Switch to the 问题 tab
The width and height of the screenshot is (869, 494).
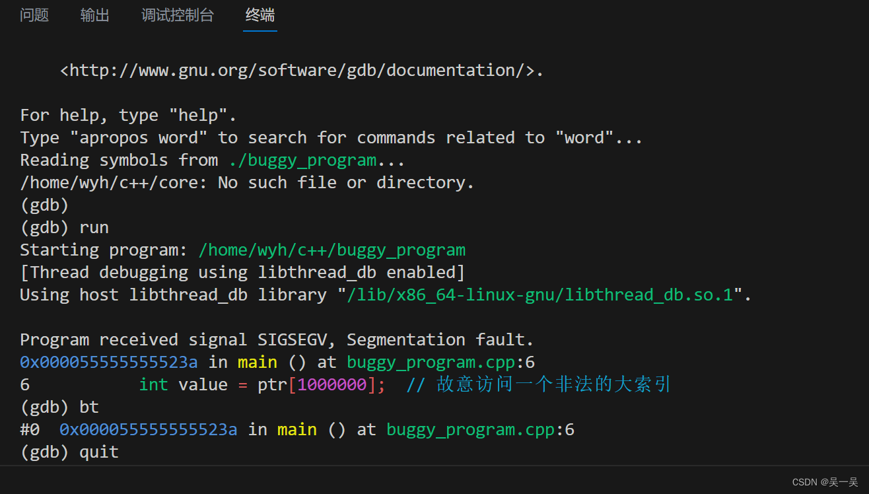click(34, 15)
